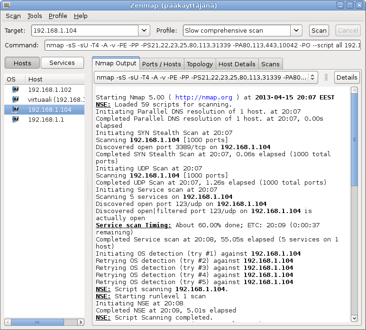This screenshot has height=330, width=366.
Task: Click 'Service scan Timing:' text in output
Action: (134, 225)
